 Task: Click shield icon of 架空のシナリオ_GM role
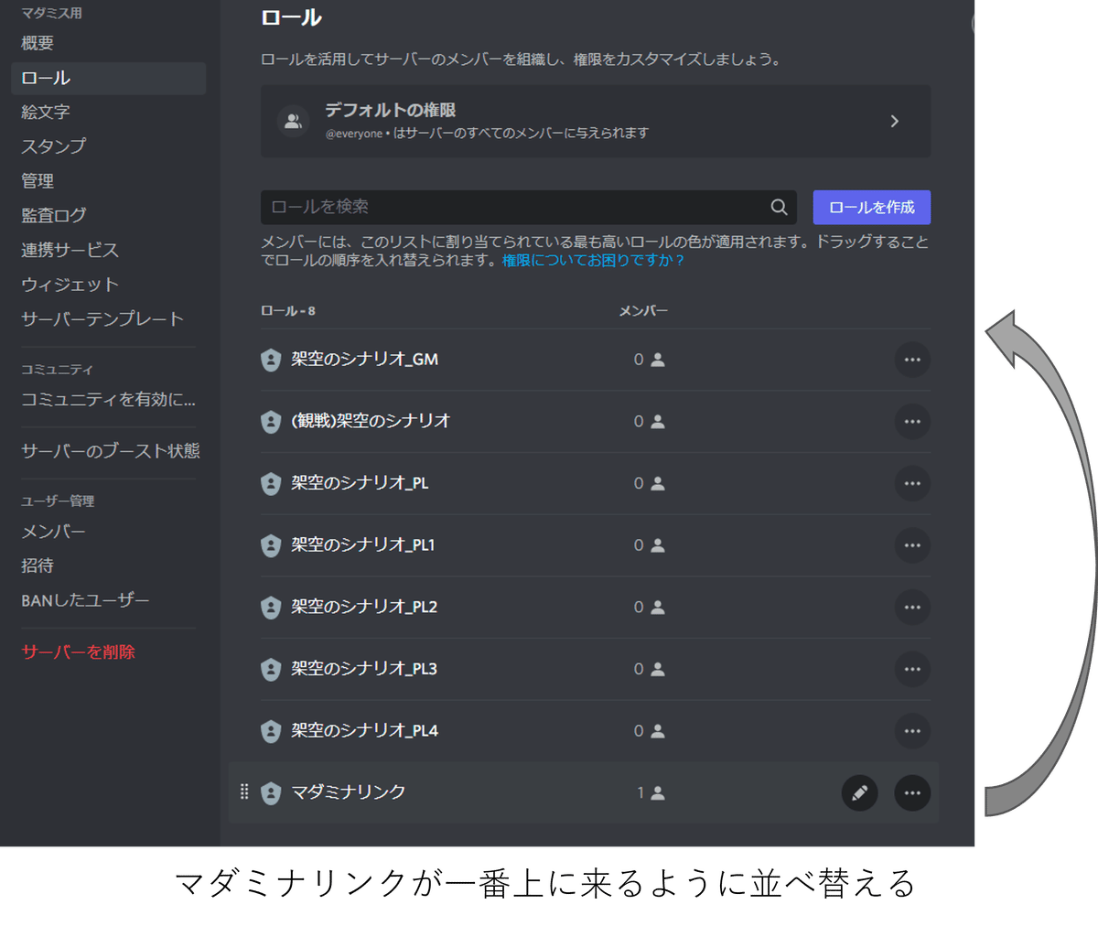pyautogui.click(x=271, y=360)
